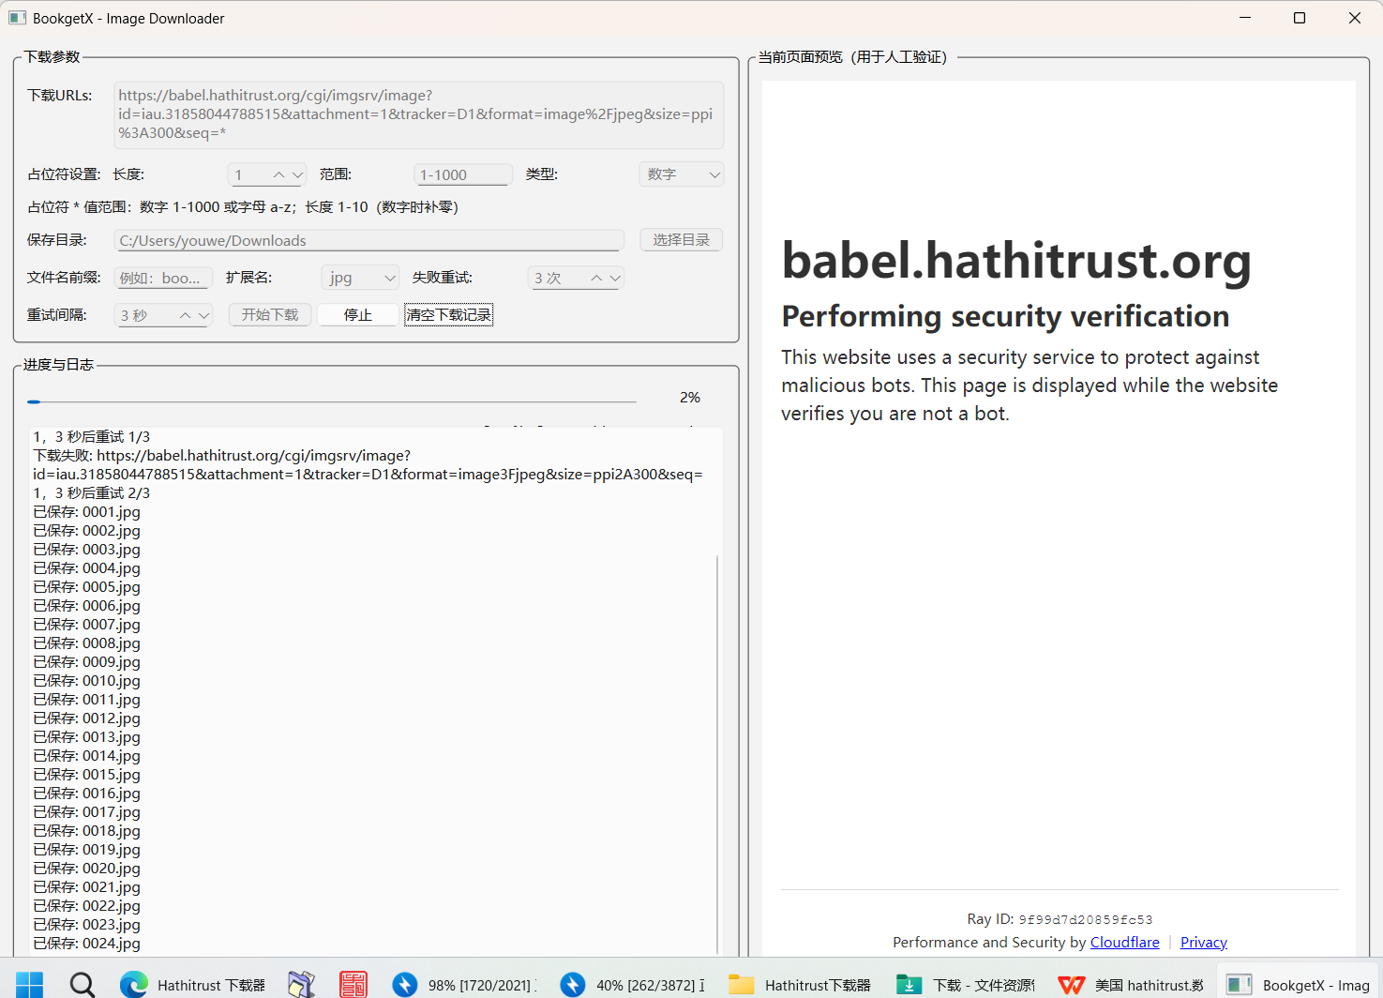This screenshot has height=998, width=1383.
Task: Open taskbar Search magnifier
Action: 83,984
